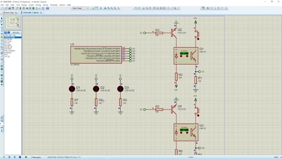The image size is (282, 159).
Task: Click the New Project toolbar icon
Action: [3, 8]
